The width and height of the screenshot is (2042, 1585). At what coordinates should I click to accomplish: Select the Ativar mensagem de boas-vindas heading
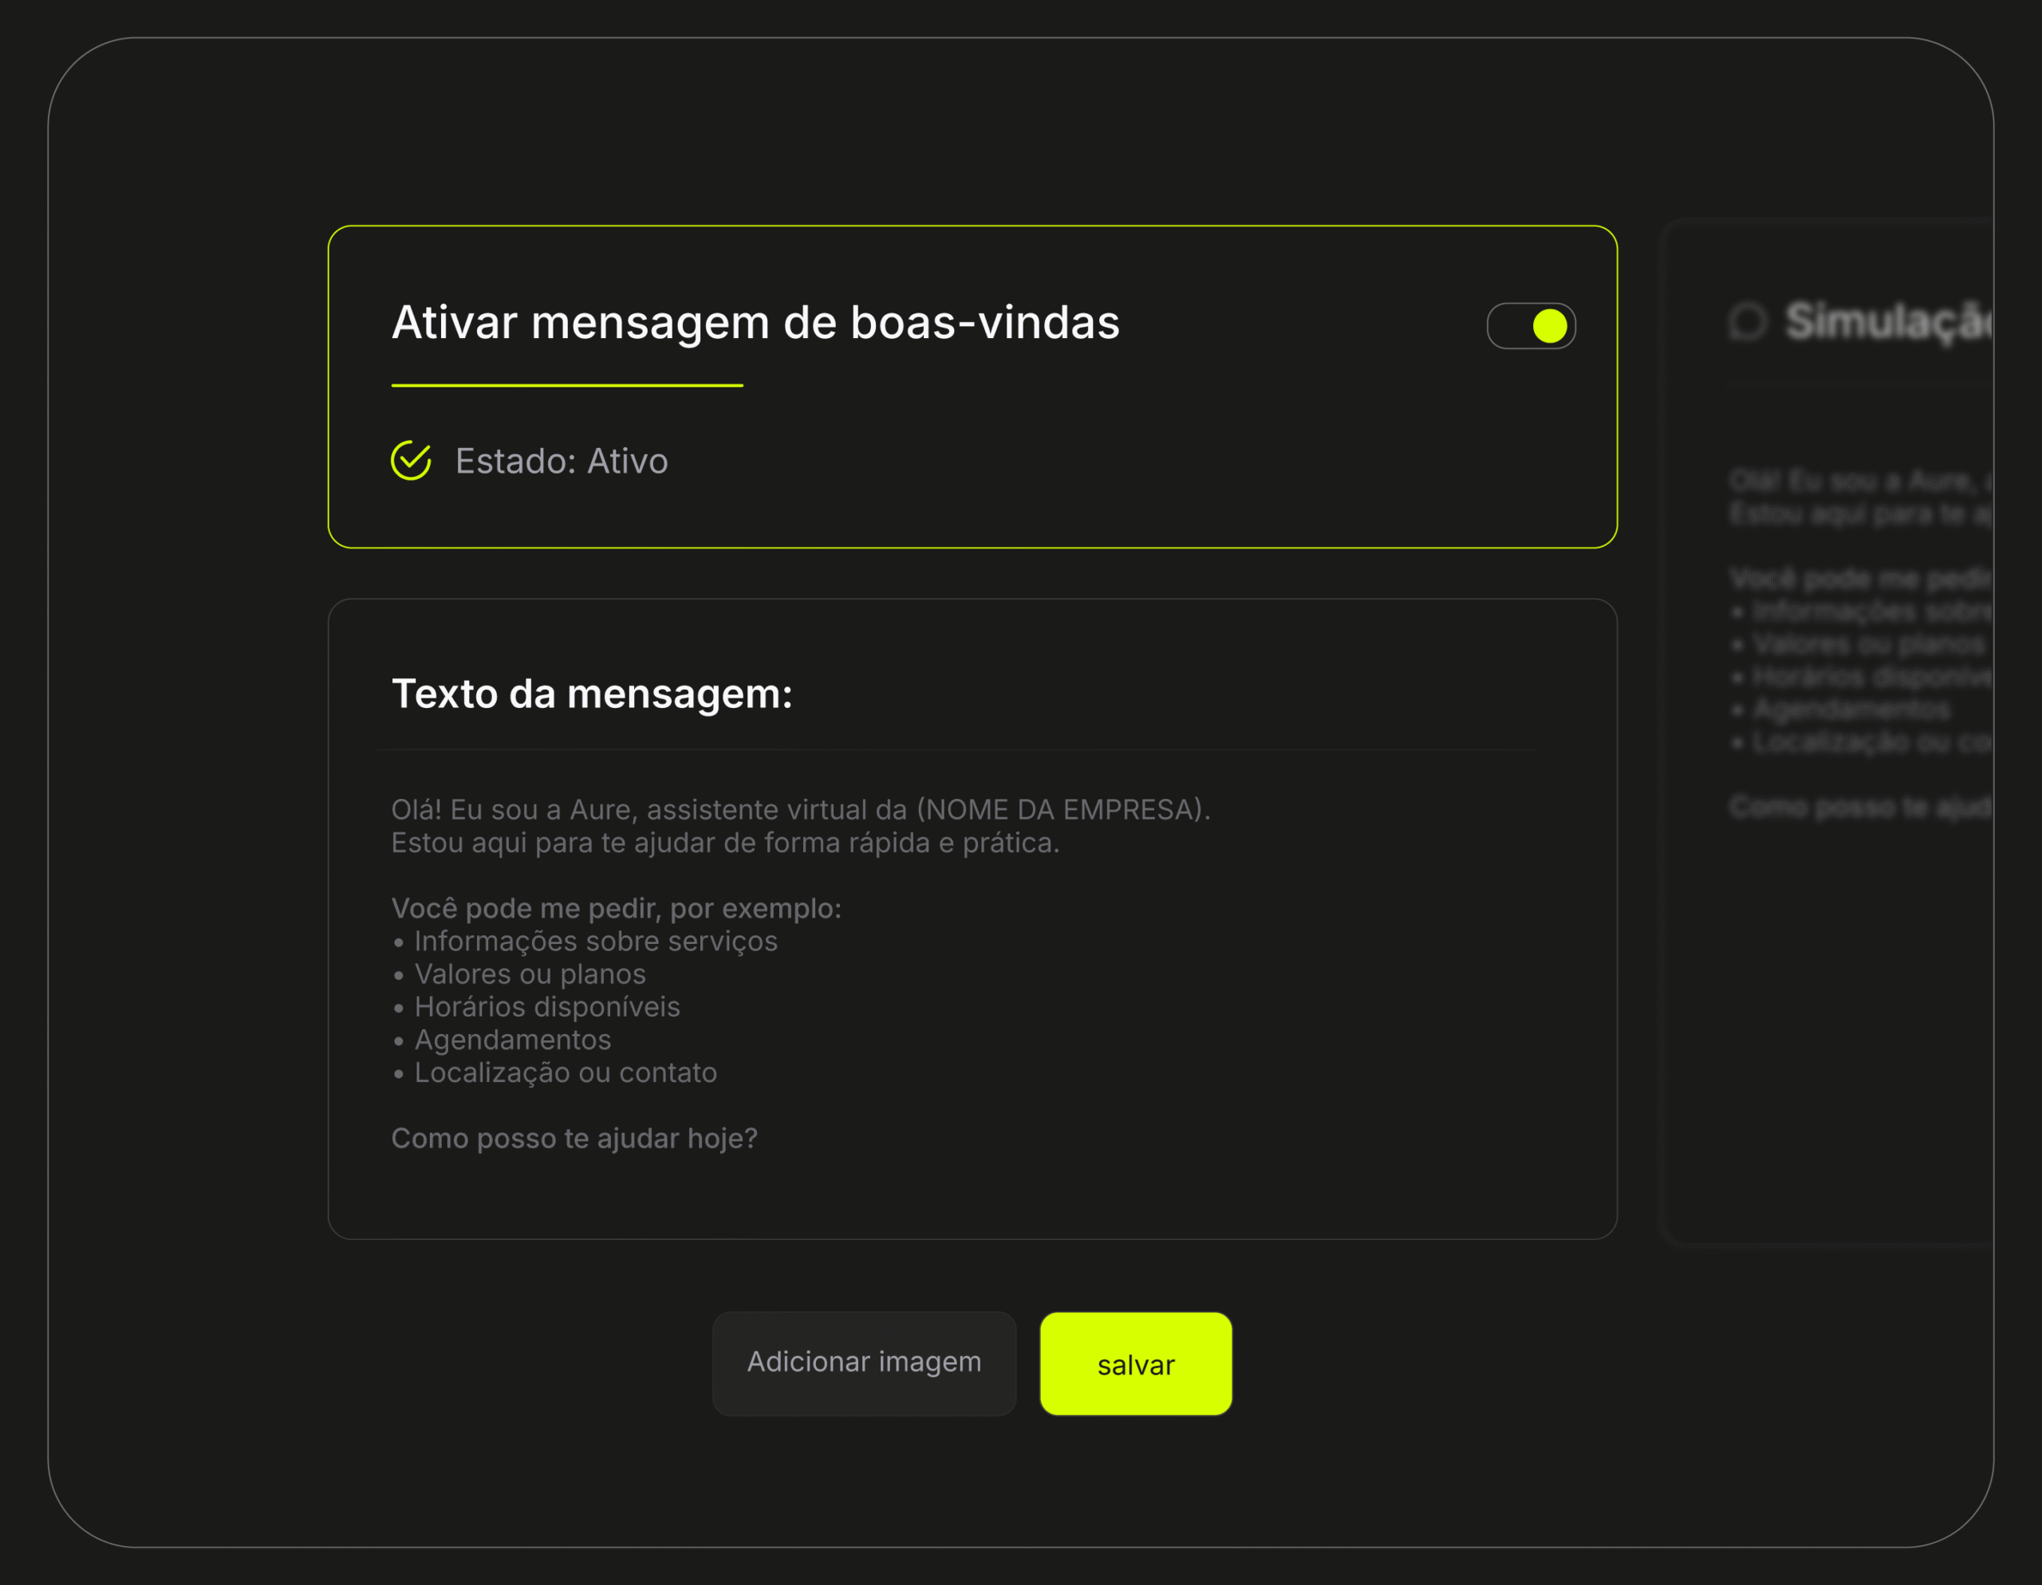(x=755, y=324)
